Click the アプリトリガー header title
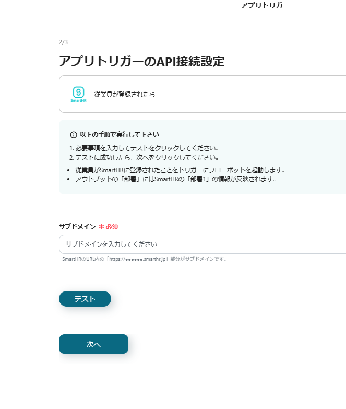The width and height of the screenshot is (346, 409). (265, 5)
